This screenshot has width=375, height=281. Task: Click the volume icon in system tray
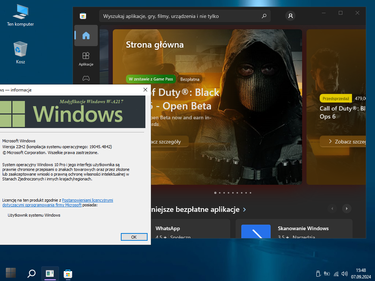(x=344, y=273)
